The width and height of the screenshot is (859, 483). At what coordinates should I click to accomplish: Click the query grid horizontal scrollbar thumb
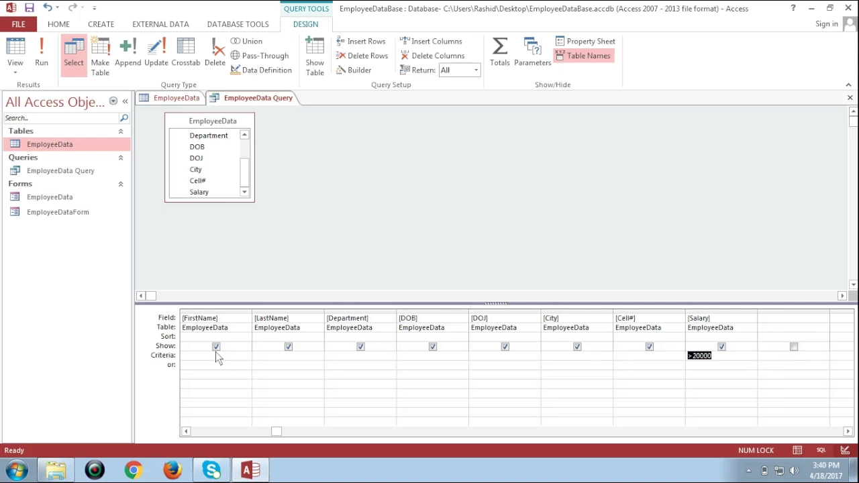coord(276,431)
